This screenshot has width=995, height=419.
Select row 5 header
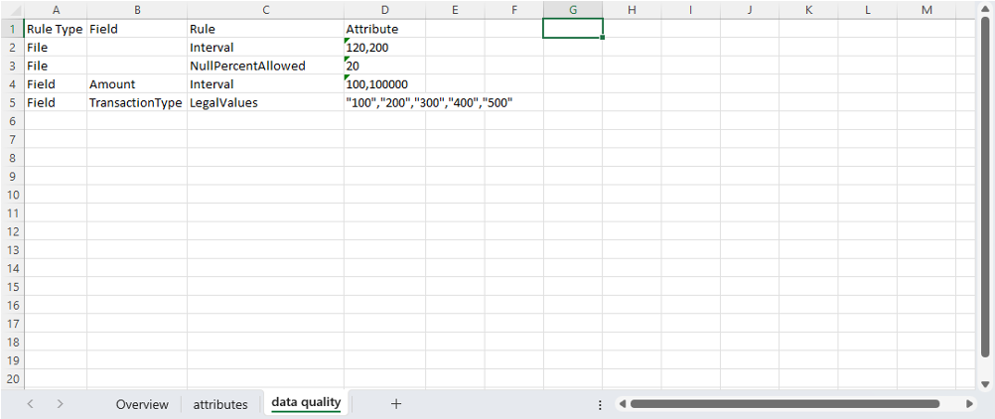point(12,102)
